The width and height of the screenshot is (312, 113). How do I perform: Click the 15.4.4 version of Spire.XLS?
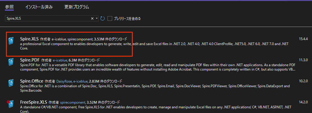303,39
